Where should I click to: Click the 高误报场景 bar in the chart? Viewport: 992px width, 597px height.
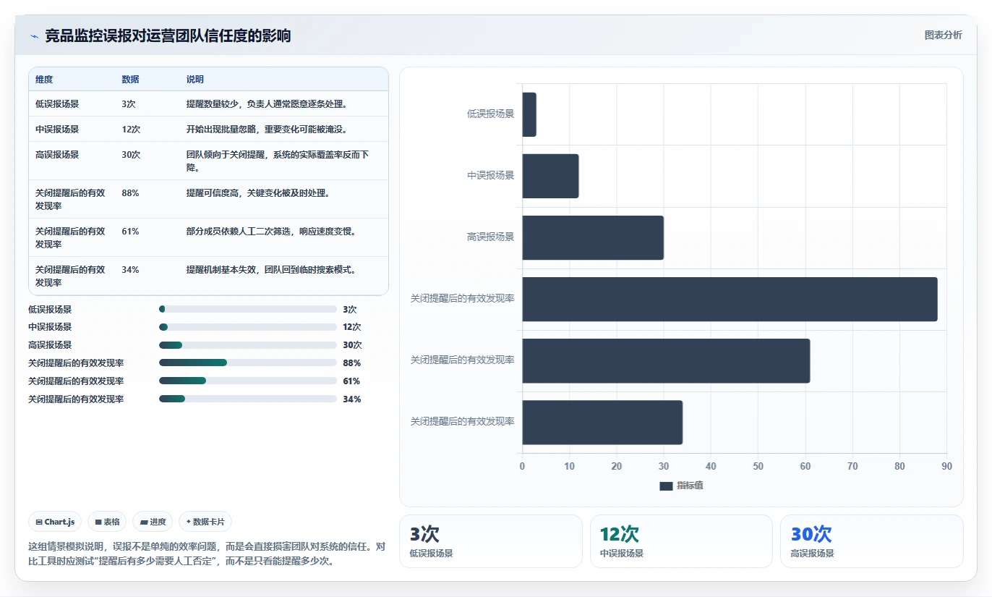click(593, 237)
